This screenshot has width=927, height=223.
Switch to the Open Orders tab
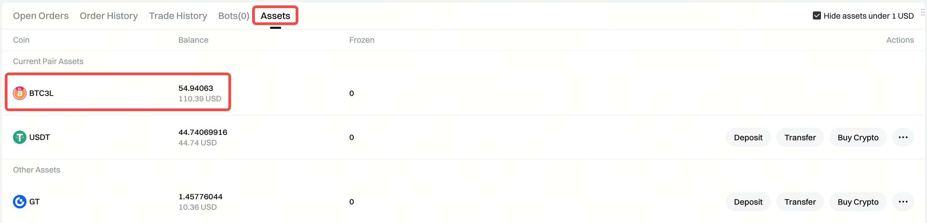[x=41, y=16]
